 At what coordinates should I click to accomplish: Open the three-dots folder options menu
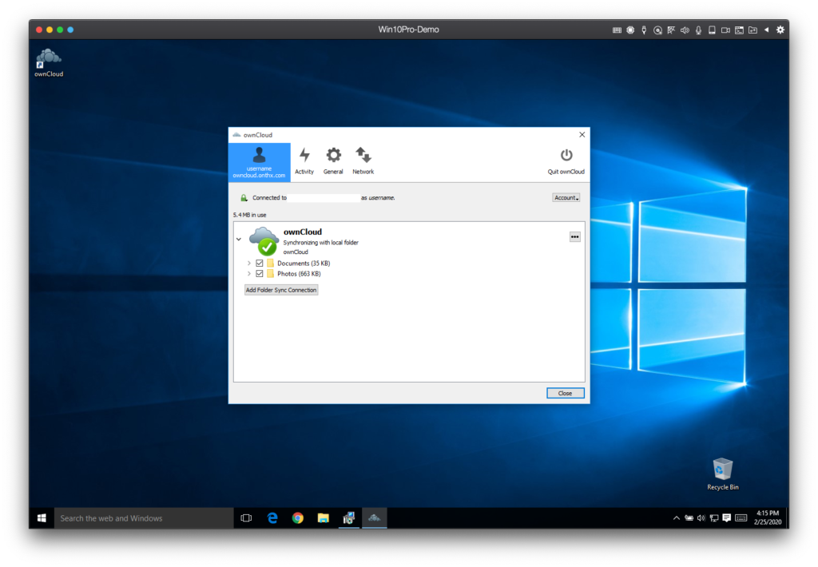tap(574, 237)
